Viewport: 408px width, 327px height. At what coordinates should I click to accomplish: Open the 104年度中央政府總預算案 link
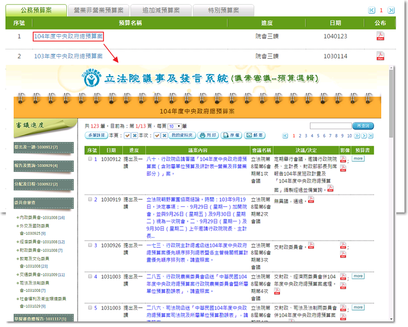[68, 36]
